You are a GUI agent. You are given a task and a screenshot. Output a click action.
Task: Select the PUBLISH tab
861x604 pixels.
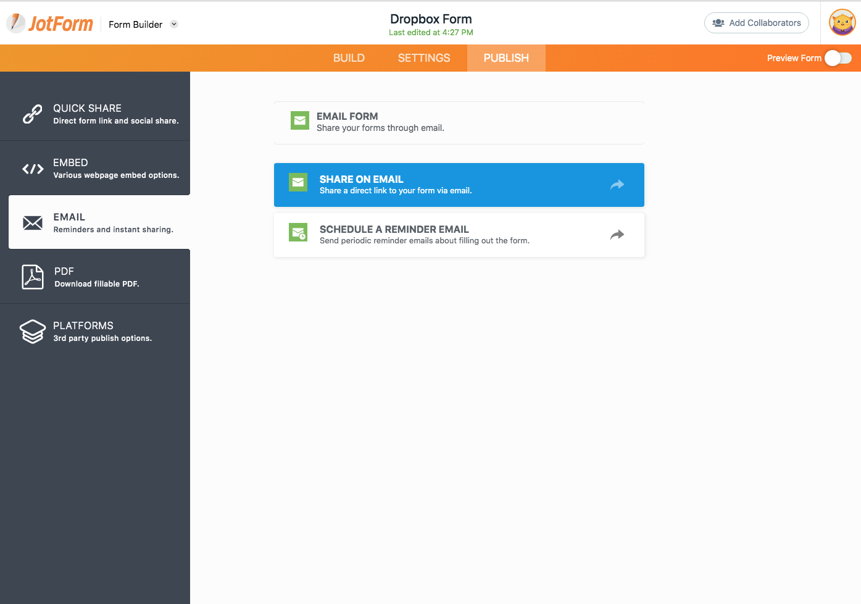coord(506,58)
